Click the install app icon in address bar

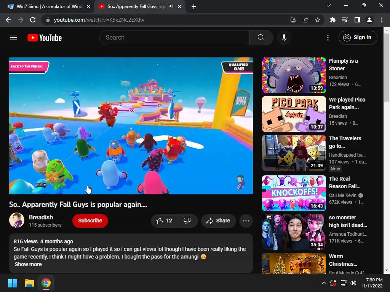293,20
